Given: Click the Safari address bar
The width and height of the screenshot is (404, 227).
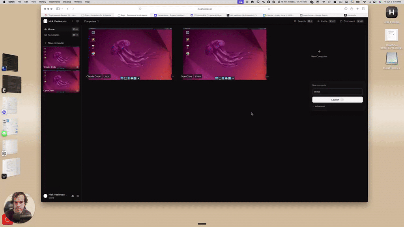Looking at the screenshot, I should (205, 9).
